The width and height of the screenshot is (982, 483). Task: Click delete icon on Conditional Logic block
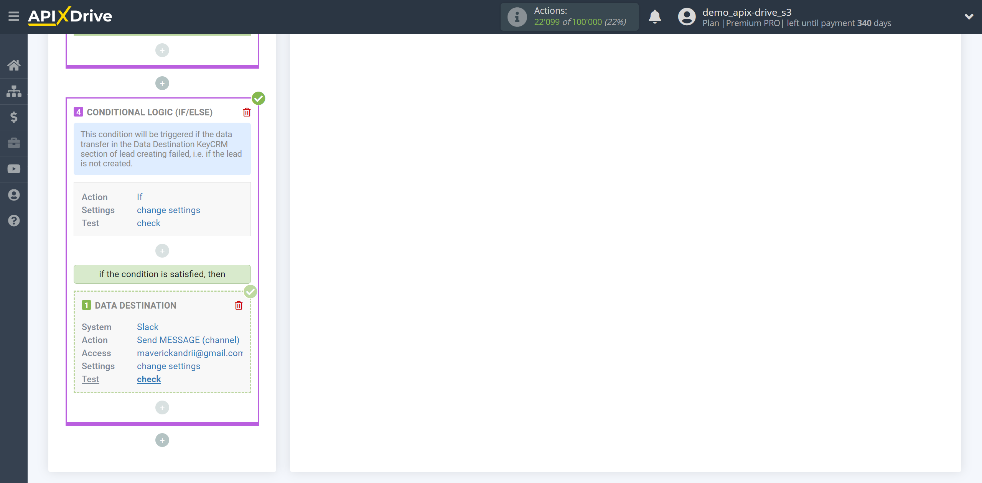247,113
